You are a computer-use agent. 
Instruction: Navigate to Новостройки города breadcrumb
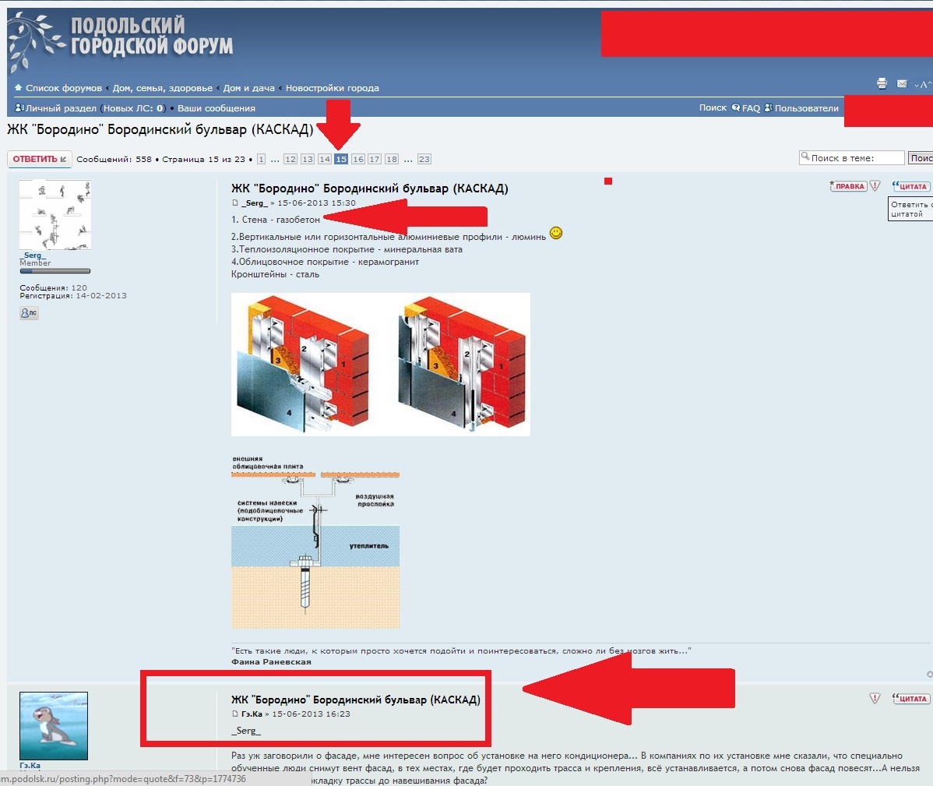(332, 88)
